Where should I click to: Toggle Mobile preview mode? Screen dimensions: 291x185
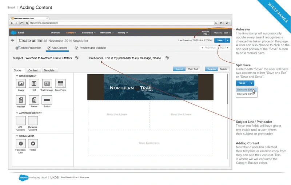tap(224, 69)
